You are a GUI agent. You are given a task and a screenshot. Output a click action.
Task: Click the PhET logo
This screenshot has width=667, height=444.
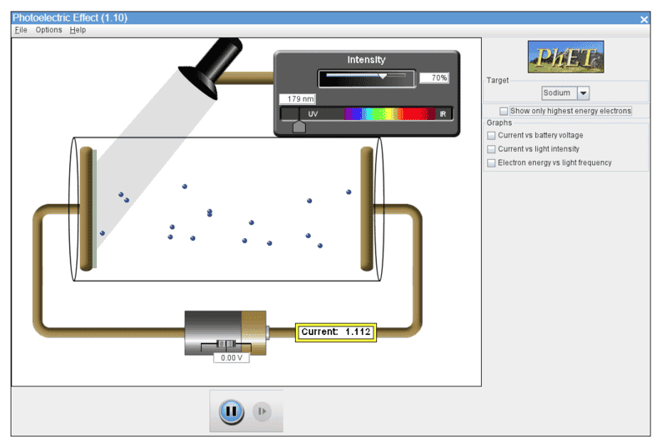click(565, 57)
